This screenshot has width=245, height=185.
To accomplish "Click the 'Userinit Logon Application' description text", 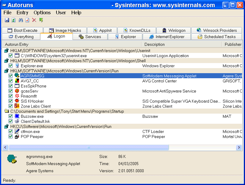I will 166,56.
